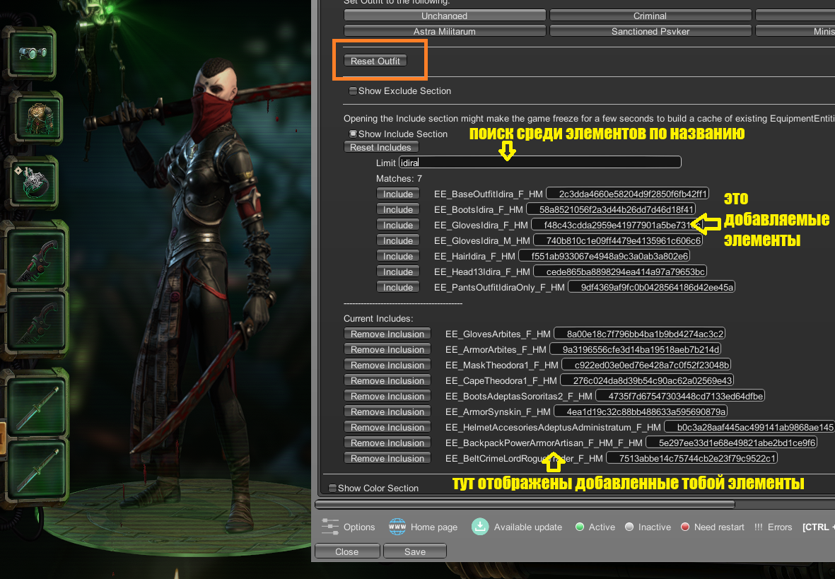Click GUID field of EE_GlovesArbites_F_HM

[x=640, y=334]
